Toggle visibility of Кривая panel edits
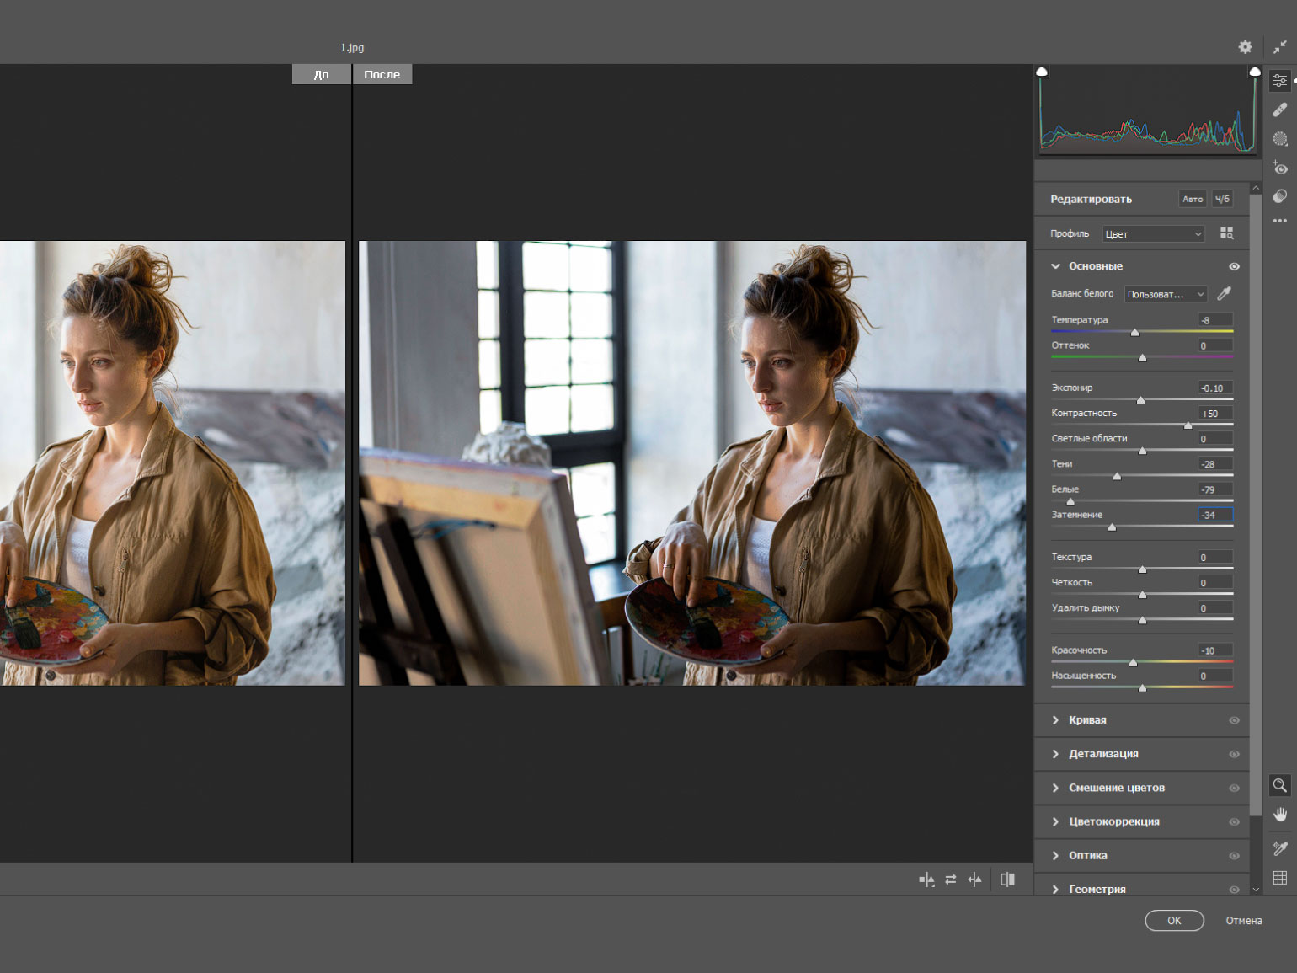 (x=1234, y=720)
